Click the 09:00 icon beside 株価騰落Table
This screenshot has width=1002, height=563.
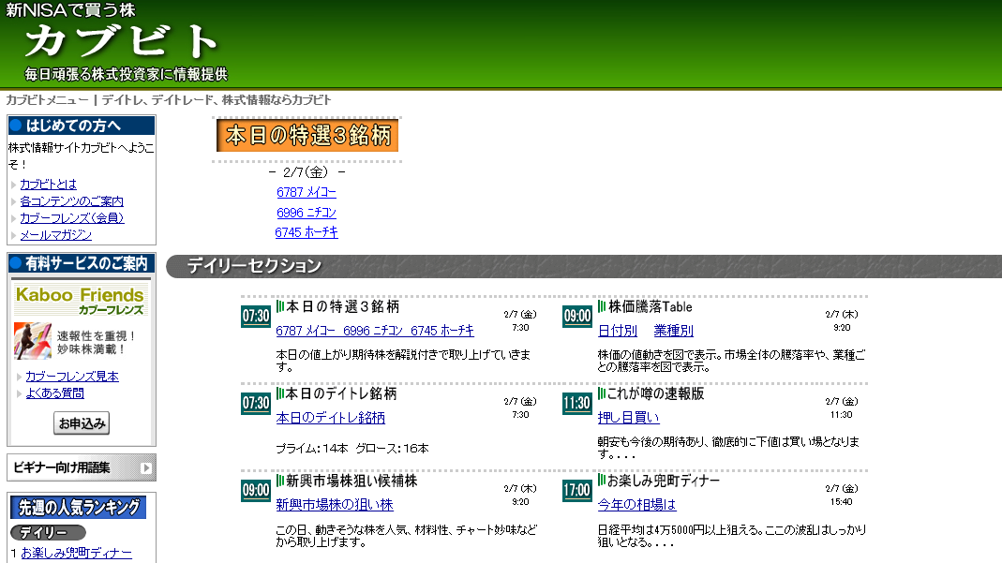click(577, 317)
